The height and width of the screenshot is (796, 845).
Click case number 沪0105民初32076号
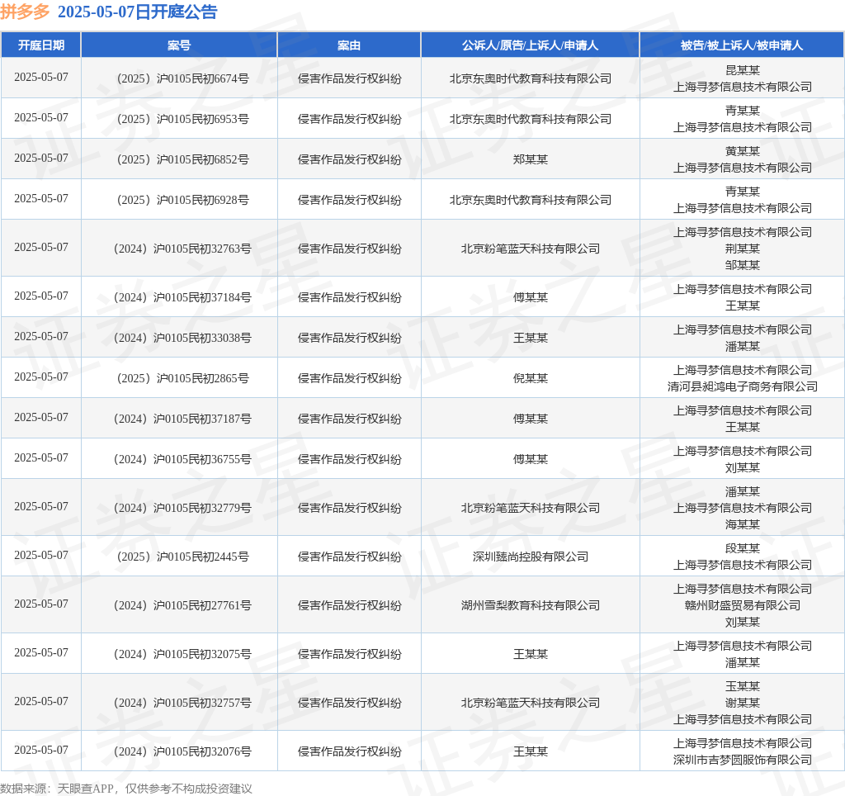(x=182, y=751)
